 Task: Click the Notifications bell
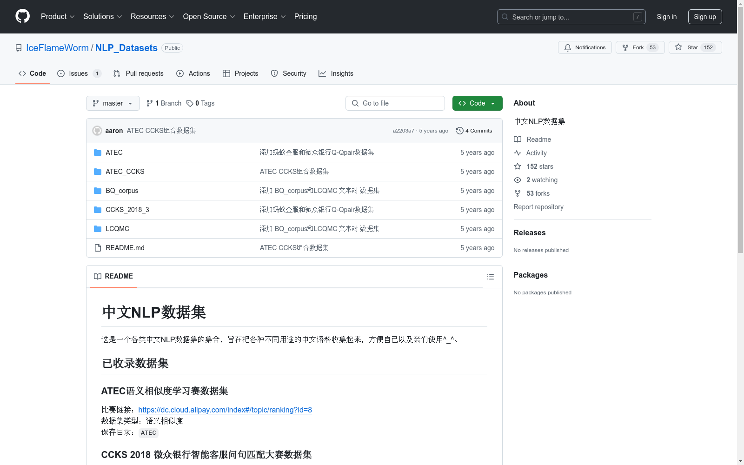click(568, 47)
